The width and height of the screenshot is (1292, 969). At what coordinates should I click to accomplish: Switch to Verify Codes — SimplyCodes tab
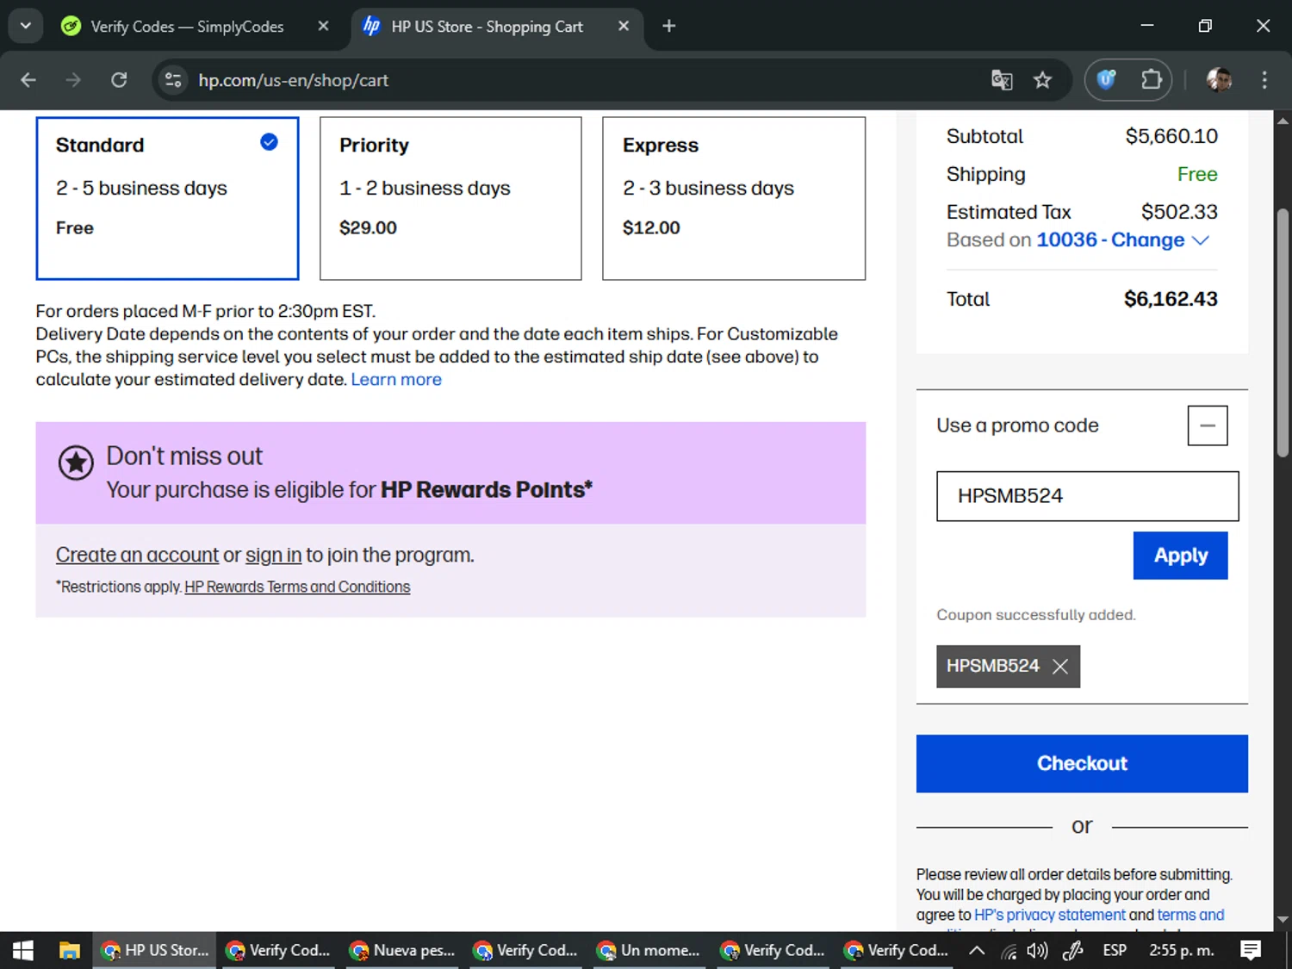187,27
